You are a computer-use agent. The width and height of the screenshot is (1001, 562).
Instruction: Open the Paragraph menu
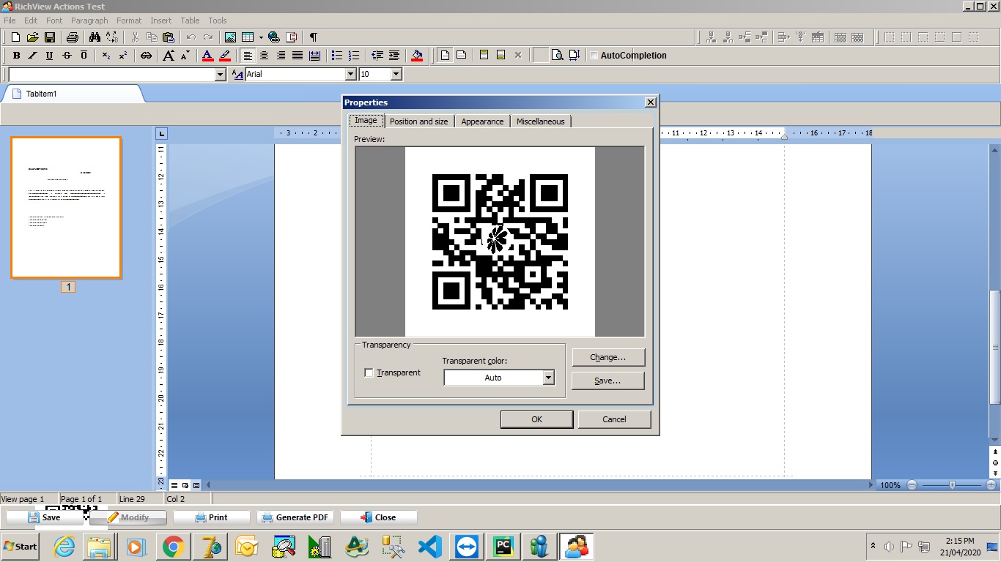coord(89,20)
